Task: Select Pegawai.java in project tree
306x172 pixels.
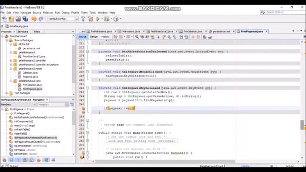Action: [30, 77]
